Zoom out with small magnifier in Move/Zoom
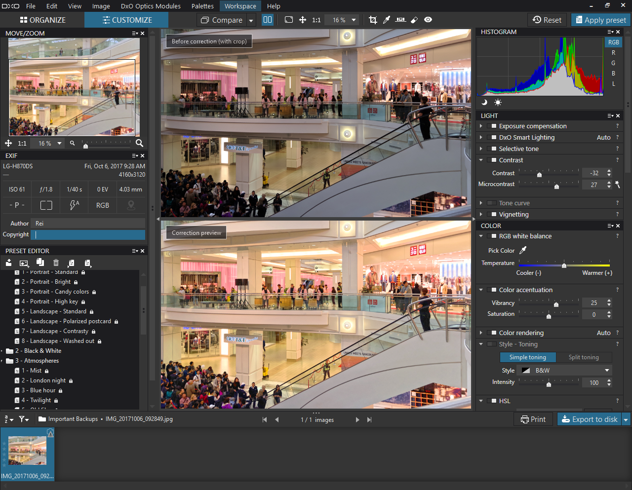This screenshot has height=490, width=632. click(72, 143)
